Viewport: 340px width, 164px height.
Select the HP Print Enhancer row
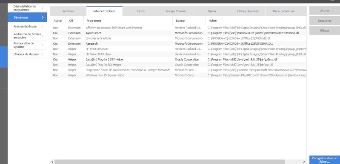pos(178,49)
